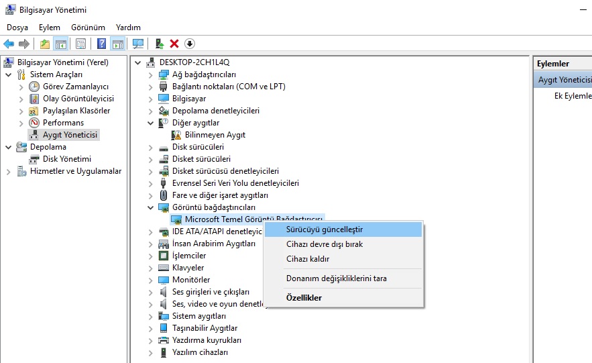The image size is (592, 363).
Task: Choose Donanım değişikliklerini tara
Action: click(343, 278)
